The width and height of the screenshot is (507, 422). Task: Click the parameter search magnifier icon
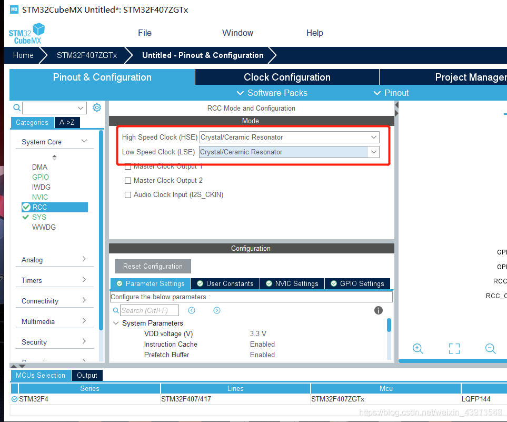coord(115,310)
